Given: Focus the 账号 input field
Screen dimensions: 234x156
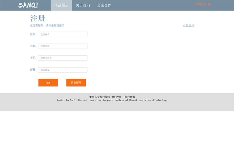Looking at the screenshot, I should (63, 35).
